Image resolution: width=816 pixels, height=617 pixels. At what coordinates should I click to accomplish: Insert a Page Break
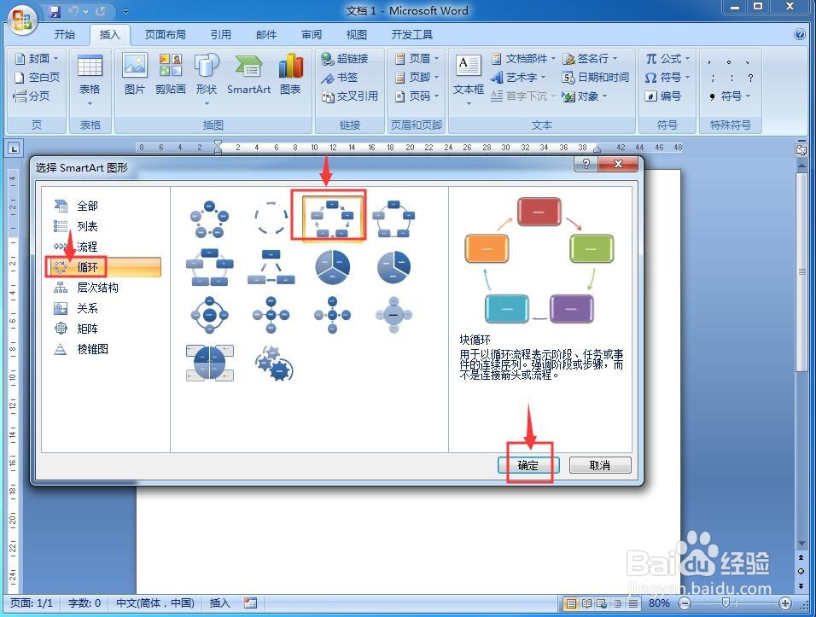[x=32, y=96]
